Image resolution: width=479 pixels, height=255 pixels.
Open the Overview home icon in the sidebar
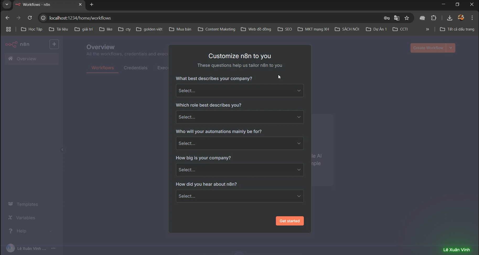tap(10, 59)
